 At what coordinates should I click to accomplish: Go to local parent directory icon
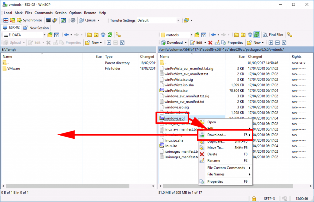tap(89, 35)
